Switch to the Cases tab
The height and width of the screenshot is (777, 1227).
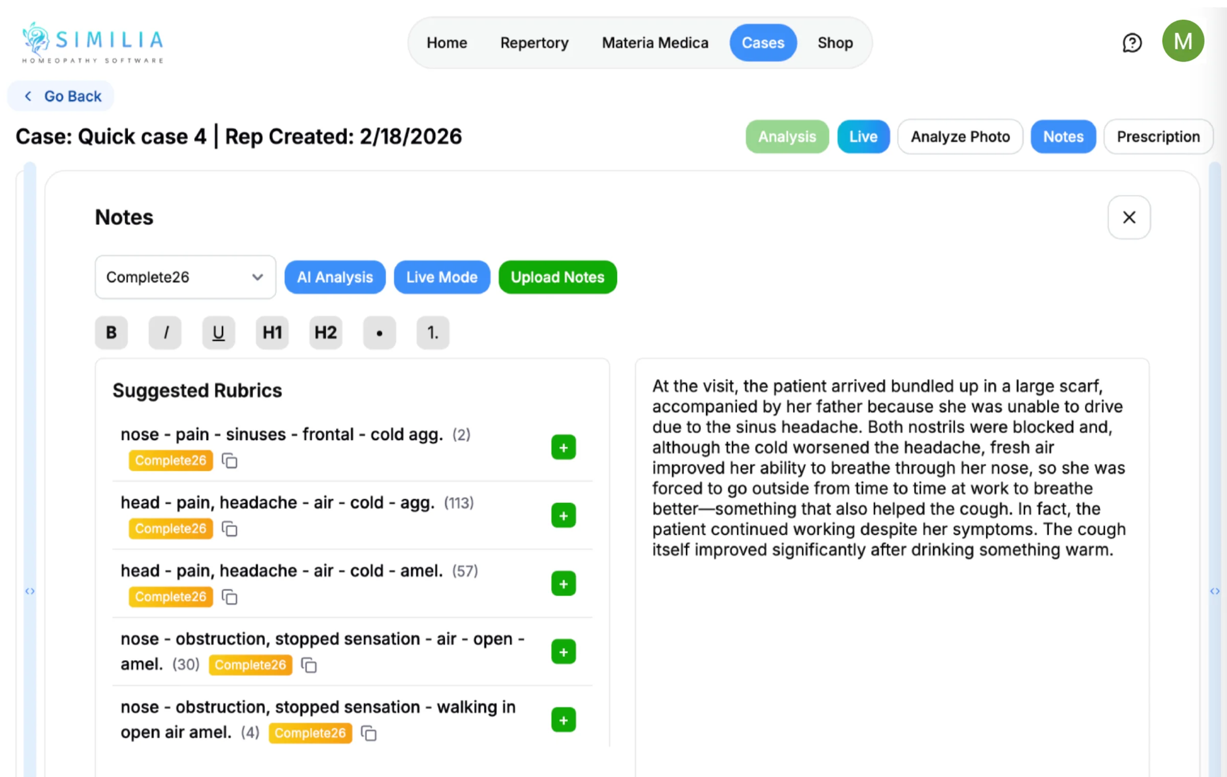click(763, 43)
